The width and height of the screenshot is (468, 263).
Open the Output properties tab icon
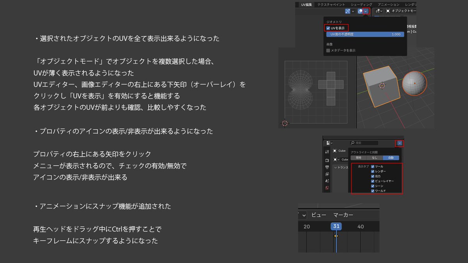coord(327,167)
